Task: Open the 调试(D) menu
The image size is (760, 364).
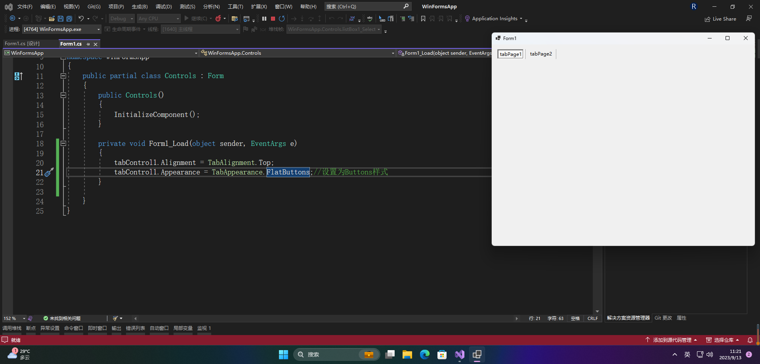Action: click(x=164, y=6)
